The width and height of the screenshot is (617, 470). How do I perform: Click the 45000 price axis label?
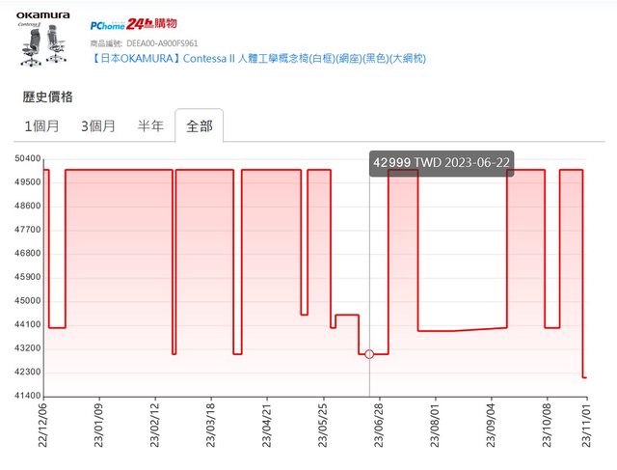click(x=27, y=301)
